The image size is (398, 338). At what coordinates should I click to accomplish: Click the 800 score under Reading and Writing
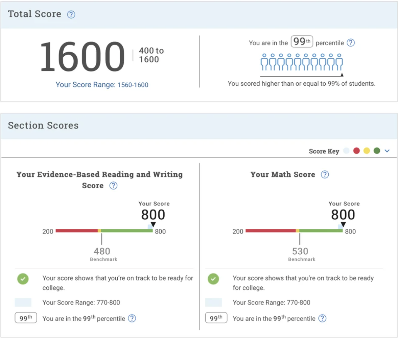(153, 215)
